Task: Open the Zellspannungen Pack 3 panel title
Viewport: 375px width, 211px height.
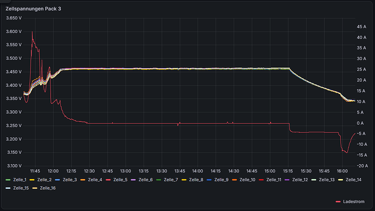Action: (33, 9)
